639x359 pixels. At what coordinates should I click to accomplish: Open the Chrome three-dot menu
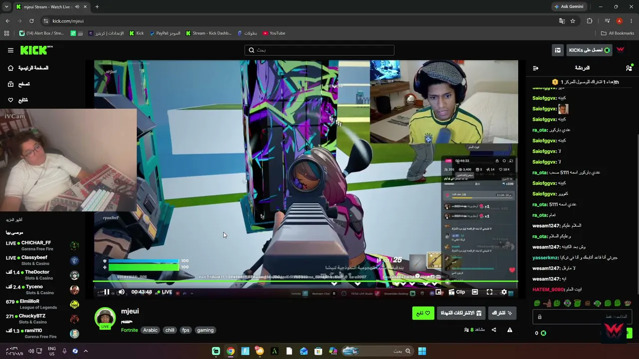coord(632,21)
